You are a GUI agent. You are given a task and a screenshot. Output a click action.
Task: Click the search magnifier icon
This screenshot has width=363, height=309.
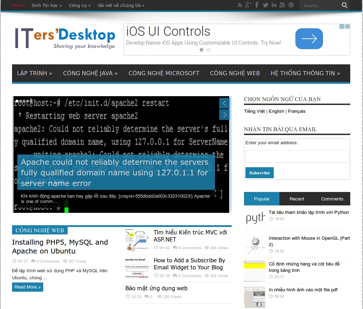point(344,5)
